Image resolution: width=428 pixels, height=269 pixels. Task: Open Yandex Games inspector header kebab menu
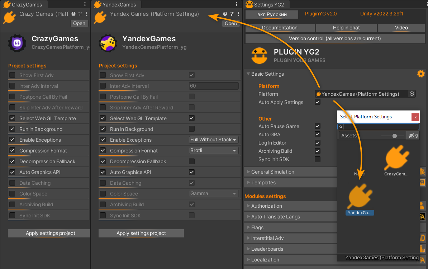(x=238, y=14)
